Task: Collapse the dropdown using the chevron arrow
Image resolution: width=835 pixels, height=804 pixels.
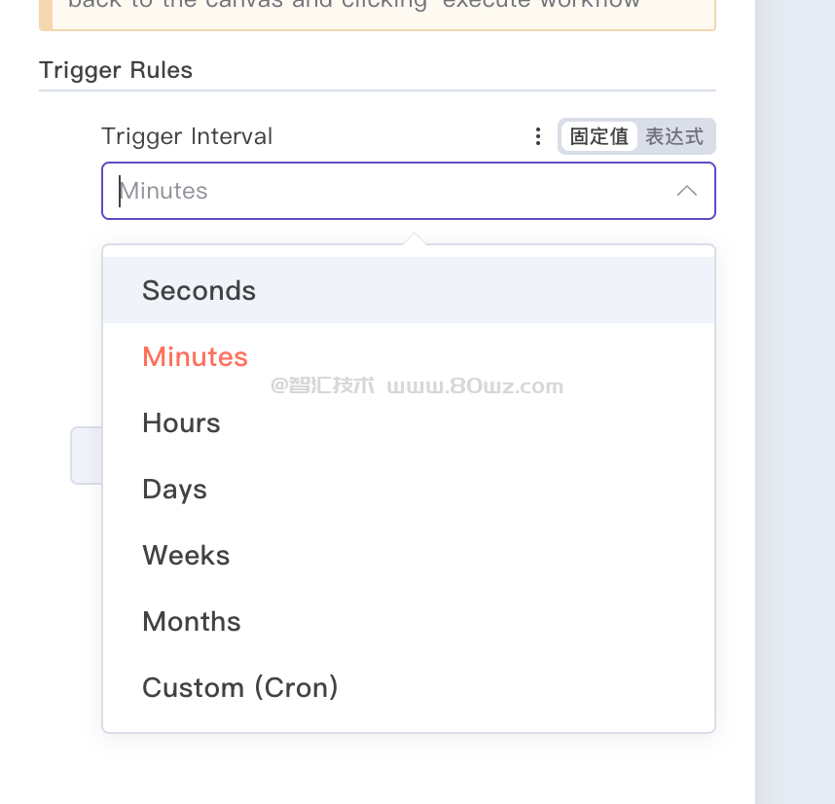Action: (x=687, y=191)
